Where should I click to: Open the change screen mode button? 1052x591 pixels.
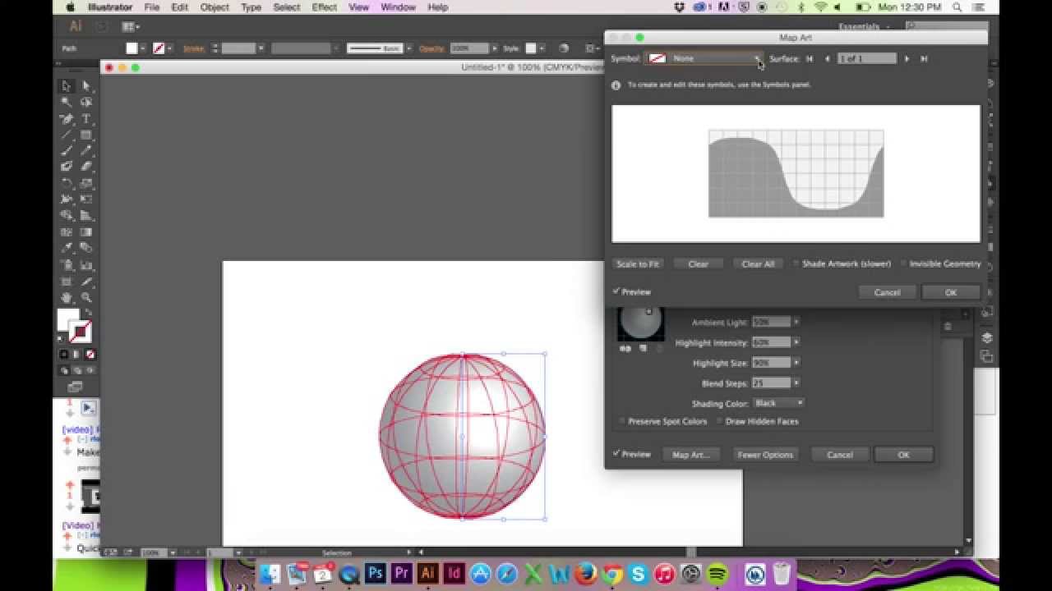coord(76,387)
